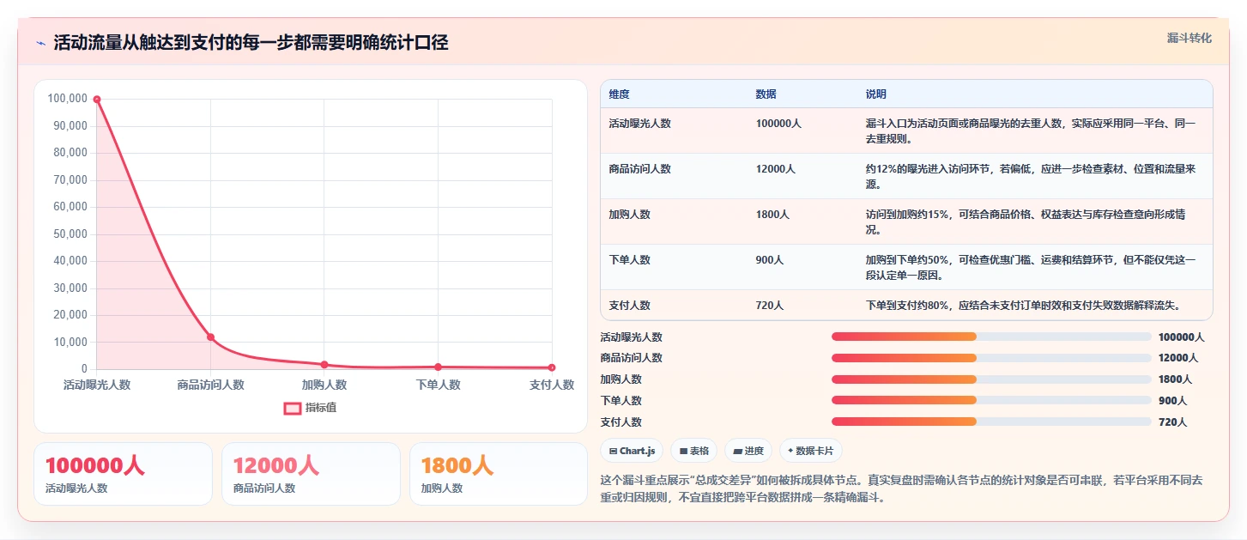Click the lightning icon beside the title
Viewport: 1247px width, 540px height.
[x=40, y=43]
